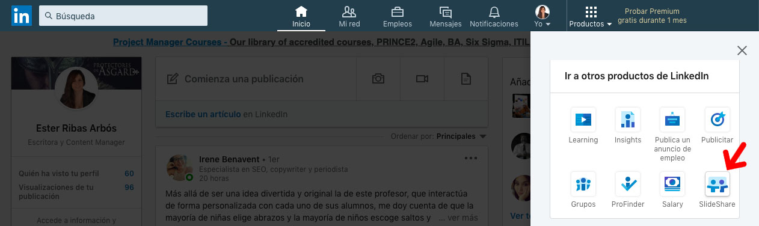Open the Yo profile menu
Viewport: 759px width, 226px height.
pos(542,17)
